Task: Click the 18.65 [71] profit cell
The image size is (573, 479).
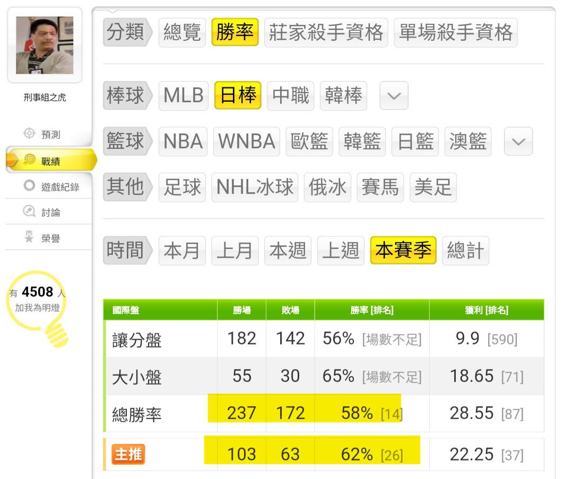Action: coord(487,376)
